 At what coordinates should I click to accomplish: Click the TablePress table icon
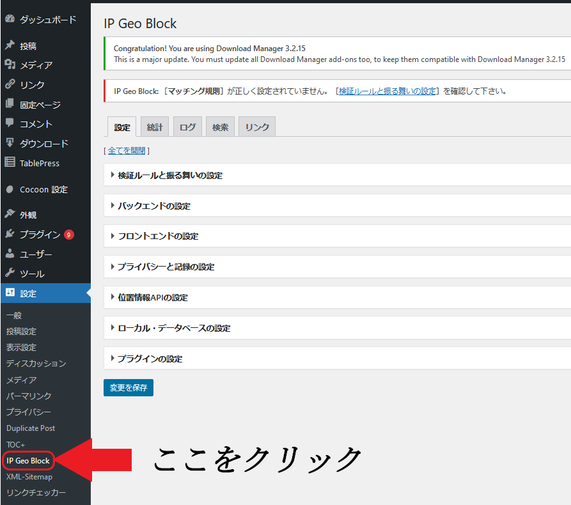click(x=10, y=162)
